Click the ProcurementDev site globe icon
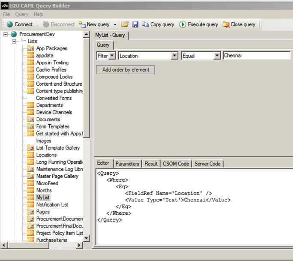This screenshot has width=293, height=261. point(14,34)
